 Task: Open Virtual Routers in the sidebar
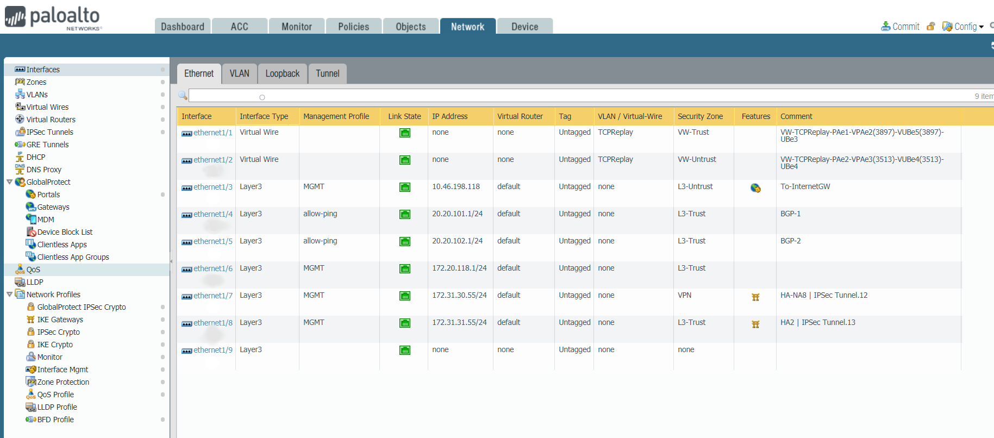point(51,120)
